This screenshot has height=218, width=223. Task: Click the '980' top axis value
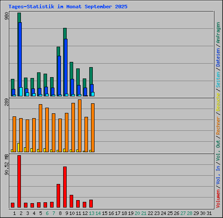[x=7, y=16]
